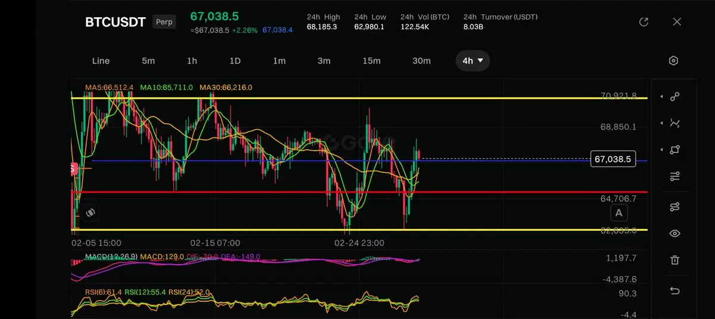Expand the zigzag path tool options arrow

pos(661,123)
